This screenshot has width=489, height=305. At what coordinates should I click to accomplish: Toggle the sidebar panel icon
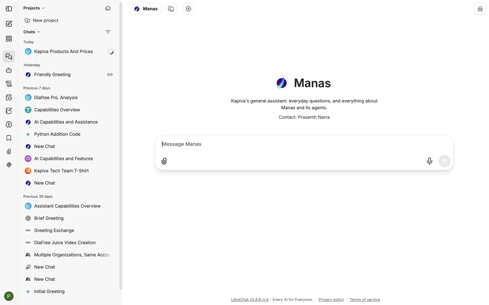click(x=9, y=9)
